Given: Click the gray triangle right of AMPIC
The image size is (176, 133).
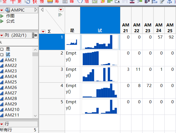Looking at the screenshot, I should (36, 10).
